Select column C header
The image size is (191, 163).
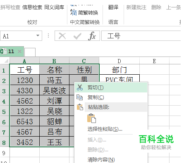coord(84,61)
